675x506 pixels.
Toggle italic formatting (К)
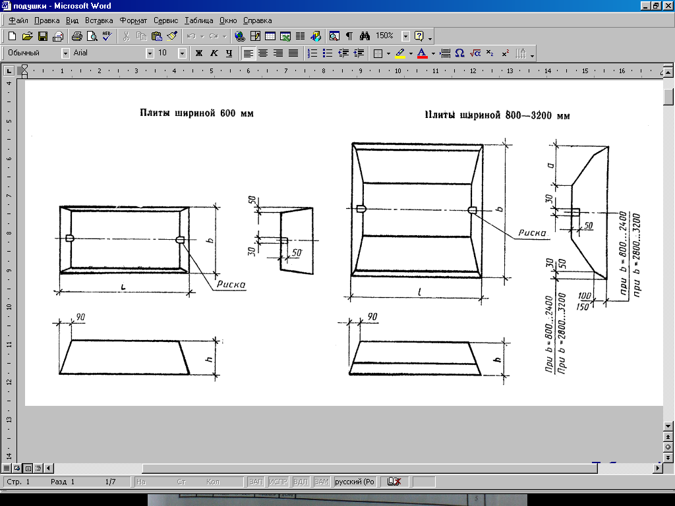tap(214, 53)
